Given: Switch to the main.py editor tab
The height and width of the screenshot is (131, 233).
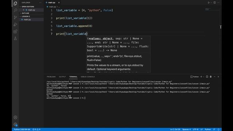Looking at the screenshot, I should (x=52, y=3).
